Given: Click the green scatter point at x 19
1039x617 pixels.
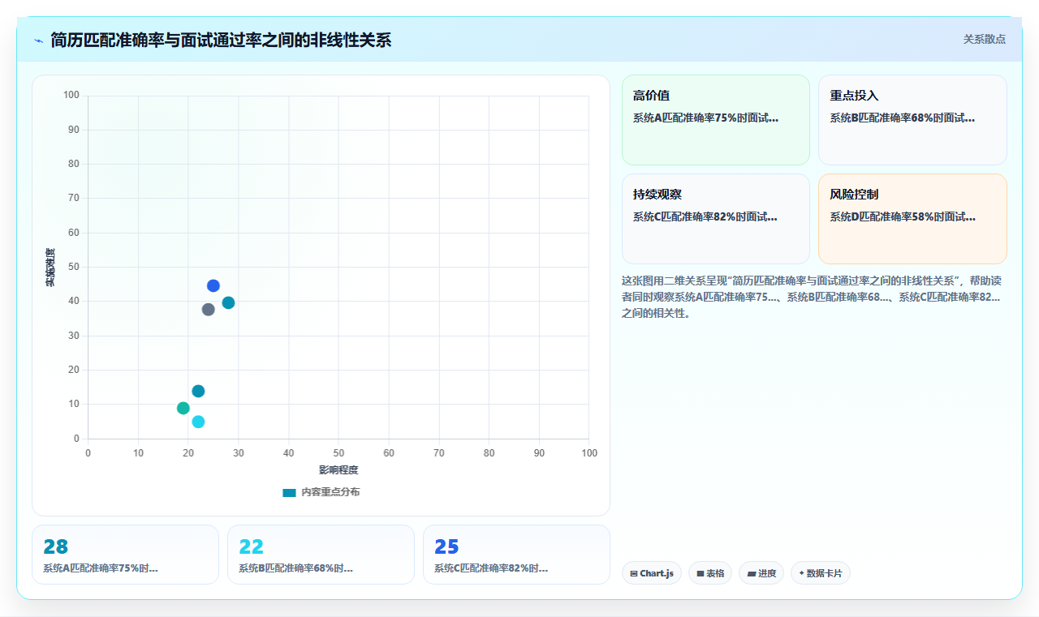Looking at the screenshot, I should 183,408.
